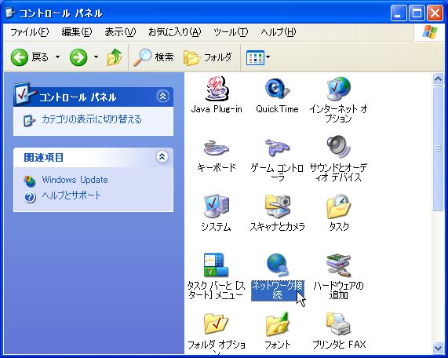Click the control panel title bar icon
Viewport: 448px width, 358px height.
point(11,13)
